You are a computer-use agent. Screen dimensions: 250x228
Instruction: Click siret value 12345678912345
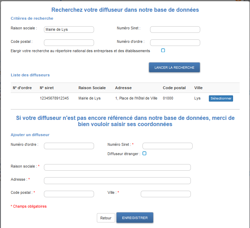tap(54, 98)
